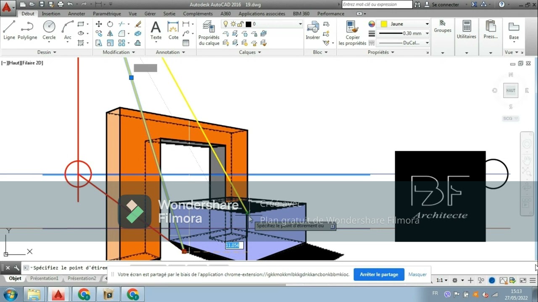Image resolution: width=538 pixels, height=302 pixels.
Task: Open the Annoter ribbon tab
Action: point(77,13)
